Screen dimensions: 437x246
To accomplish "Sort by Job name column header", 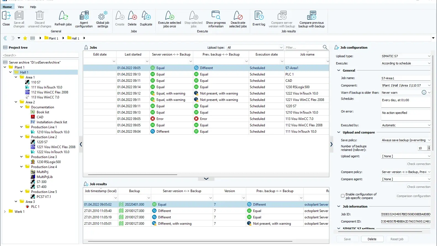I will tap(307, 54).
